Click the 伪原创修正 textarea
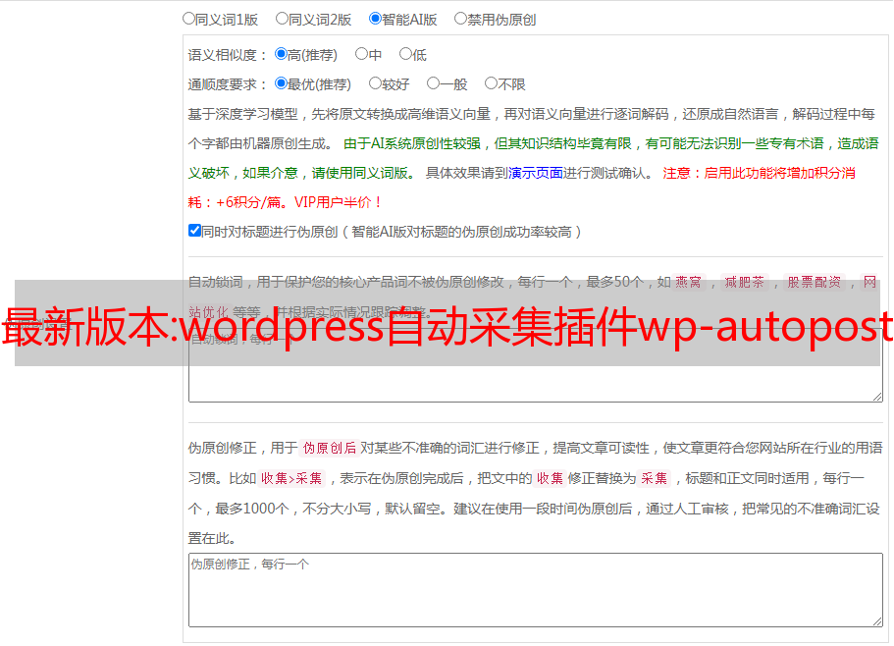The height and width of the screenshot is (646, 894). click(x=536, y=590)
